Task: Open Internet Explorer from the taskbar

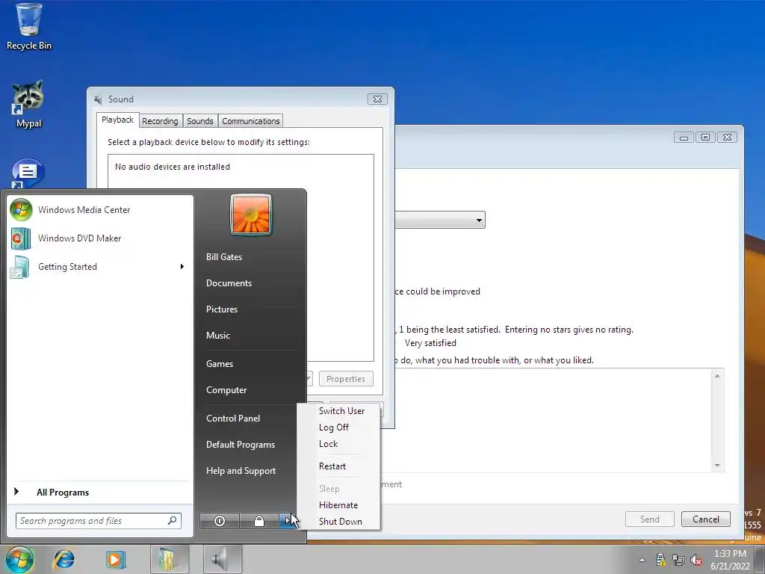Action: click(64, 559)
